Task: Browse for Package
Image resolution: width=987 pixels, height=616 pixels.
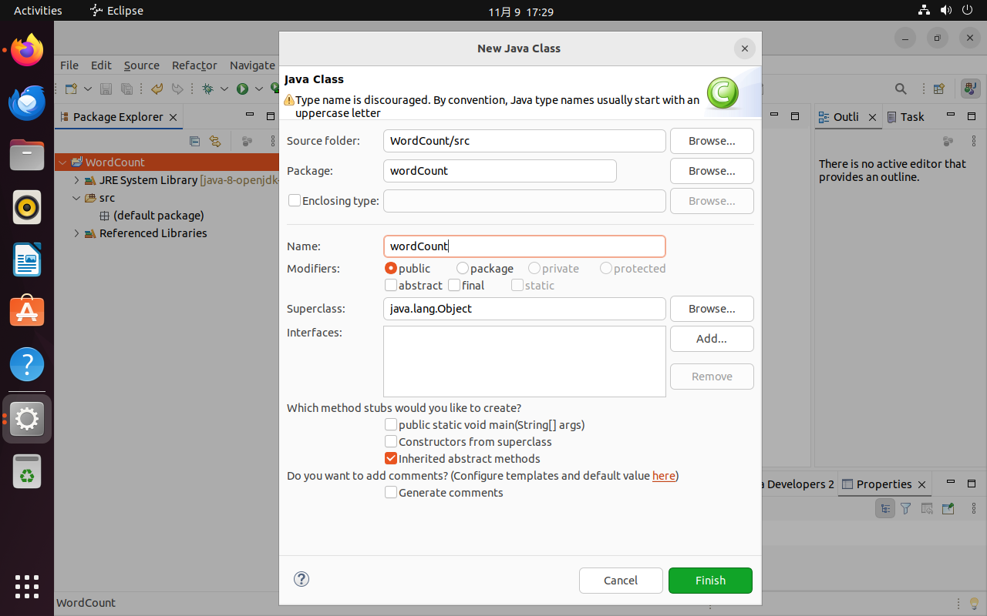Action: click(x=712, y=171)
